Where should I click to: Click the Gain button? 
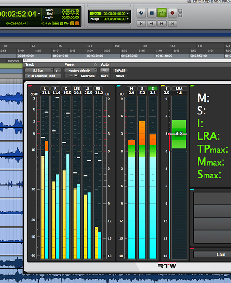221,254
